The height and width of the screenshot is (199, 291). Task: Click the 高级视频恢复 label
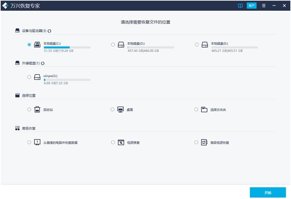pyautogui.click(x=220, y=143)
